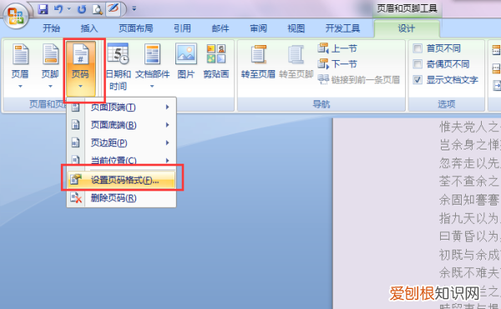Go to 下一节 next section
The image size is (501, 309).
tap(337, 64)
